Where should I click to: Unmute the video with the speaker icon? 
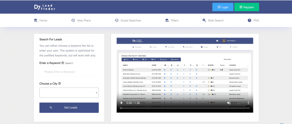[228, 103]
